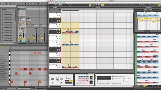Select Per Activity radio option

tap(123, 81)
